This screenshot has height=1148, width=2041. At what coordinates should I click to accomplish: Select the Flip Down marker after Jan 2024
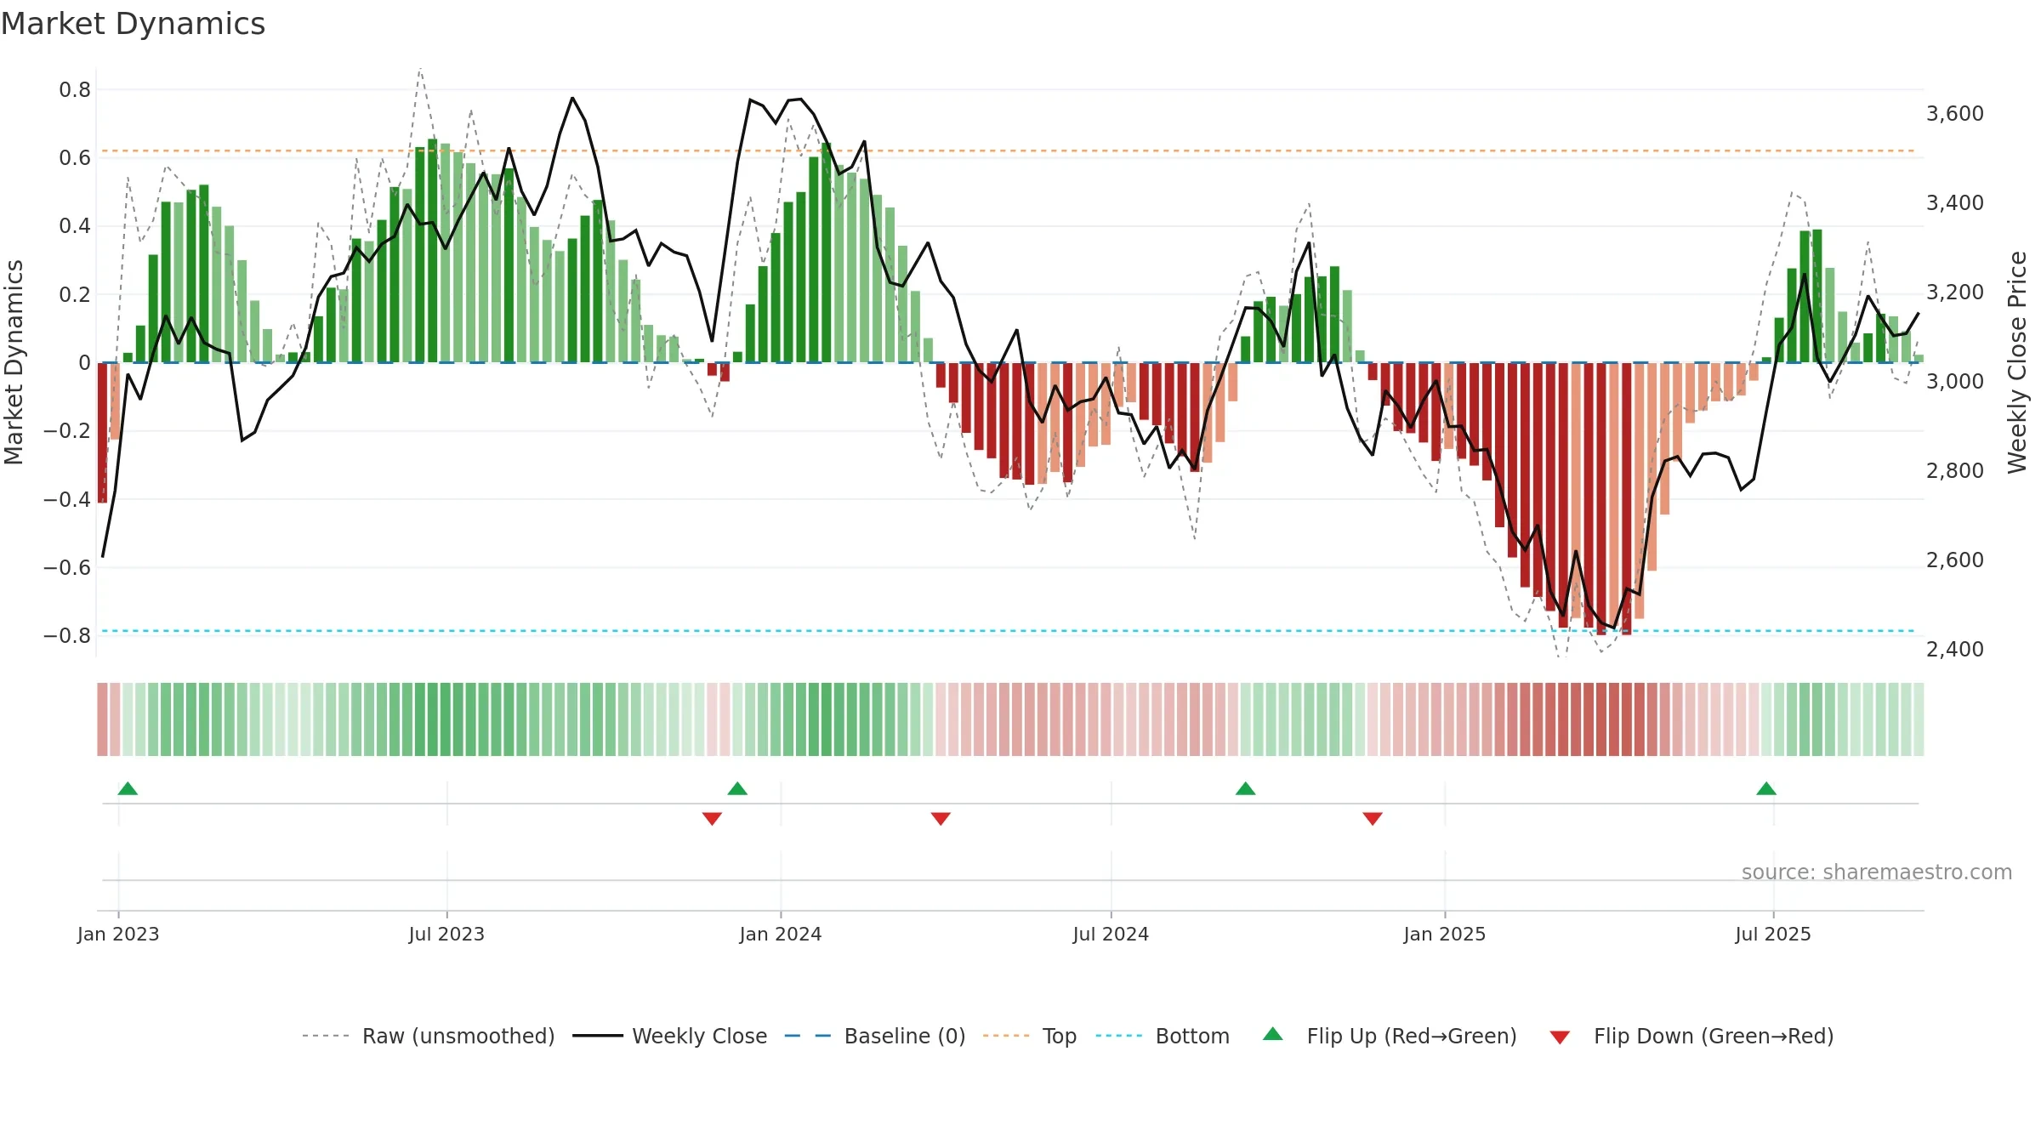[941, 818]
